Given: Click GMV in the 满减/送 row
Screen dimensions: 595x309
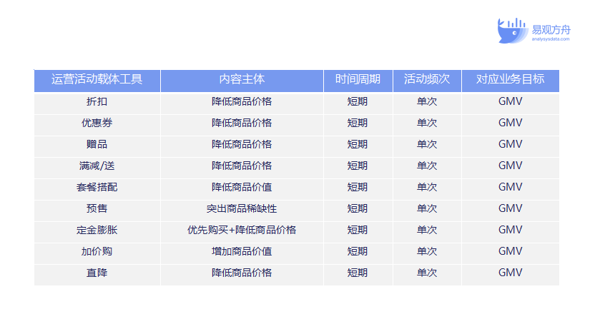Looking at the screenshot, I should tap(510, 165).
